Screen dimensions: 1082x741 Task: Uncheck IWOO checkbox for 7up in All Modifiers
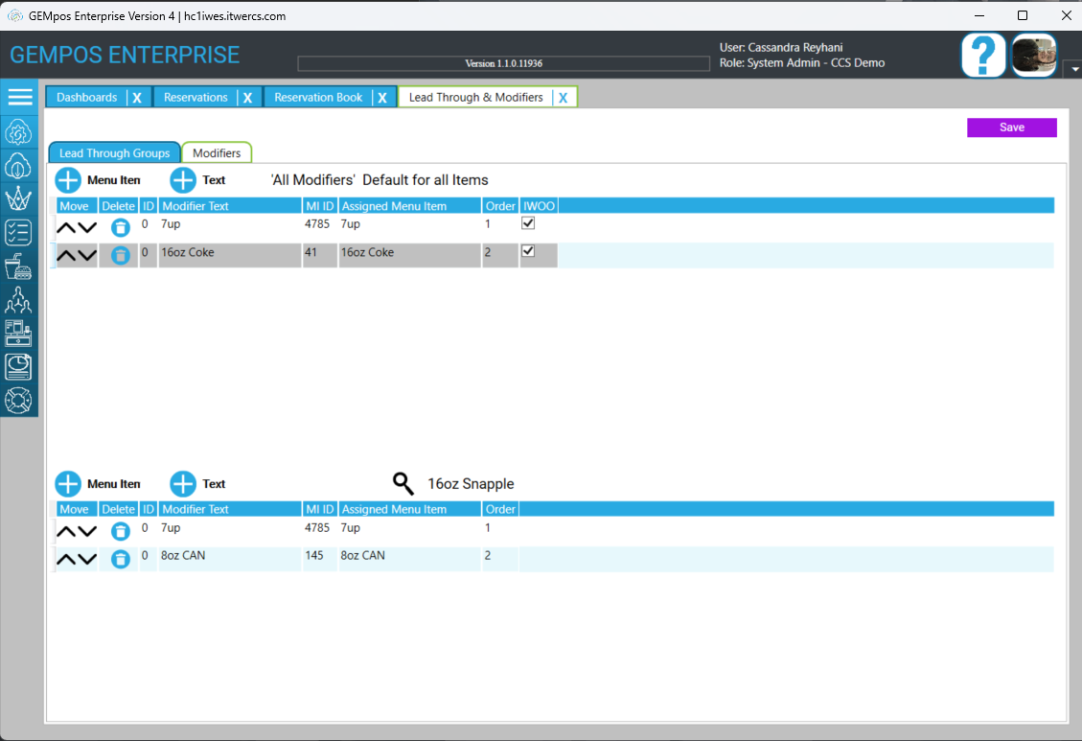(527, 223)
